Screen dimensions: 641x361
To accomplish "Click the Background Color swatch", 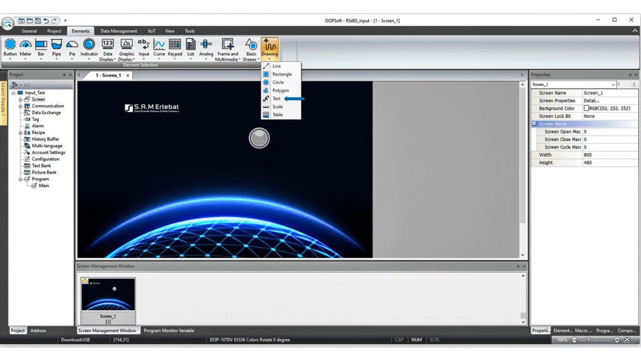I will point(587,108).
